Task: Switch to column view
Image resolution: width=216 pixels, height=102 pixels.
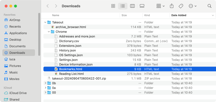Action: [132, 6]
